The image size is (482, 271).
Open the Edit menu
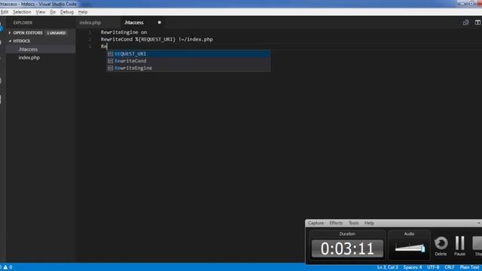[5, 12]
